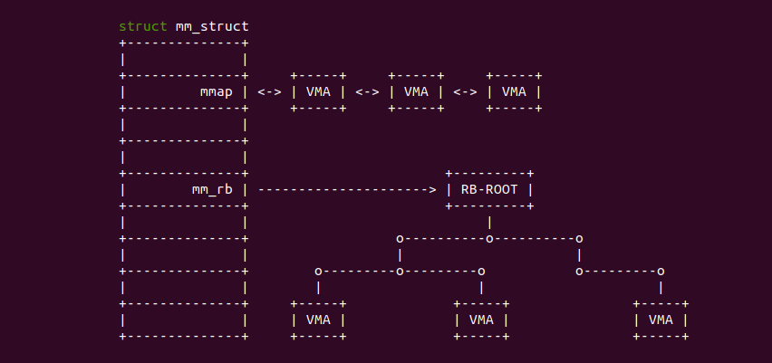772x363 pixels.
Task: Click the RB-ROOT box
Action: click(489, 189)
